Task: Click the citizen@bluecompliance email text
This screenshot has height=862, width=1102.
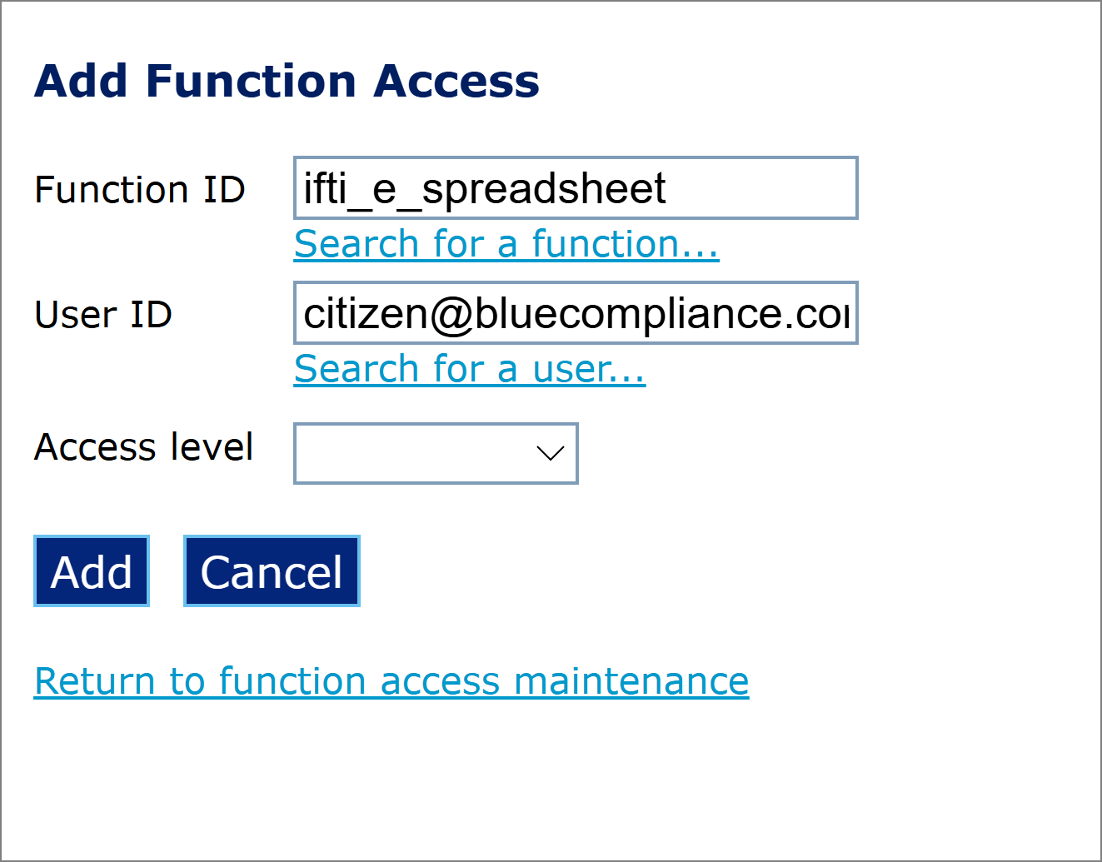Action: [575, 313]
